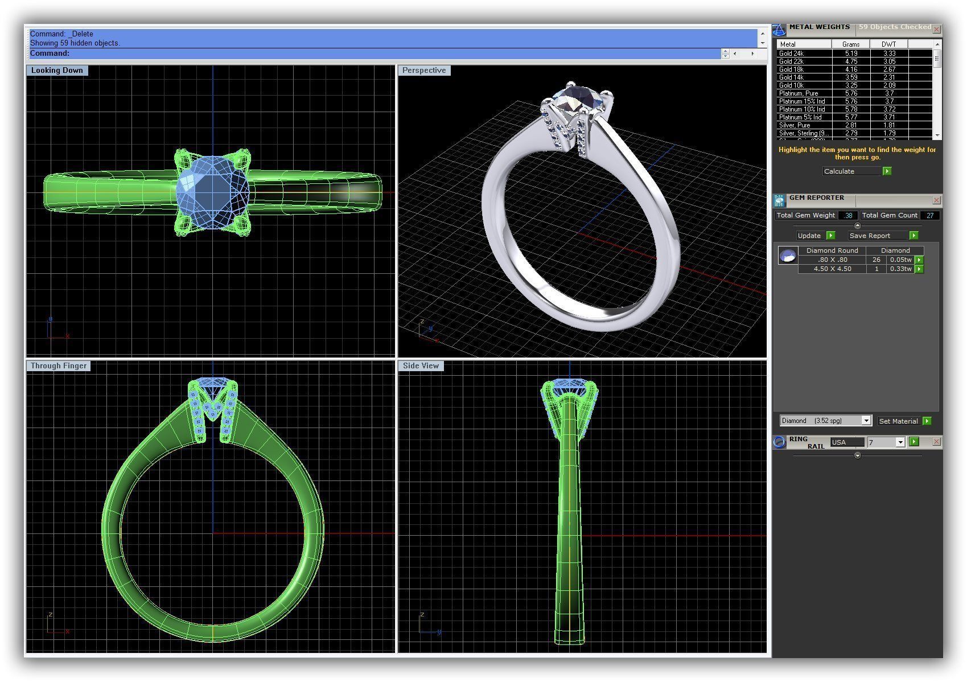Open the Diamond (3.52 spg) material dropdown
This screenshot has height=682, width=967.
click(866, 421)
